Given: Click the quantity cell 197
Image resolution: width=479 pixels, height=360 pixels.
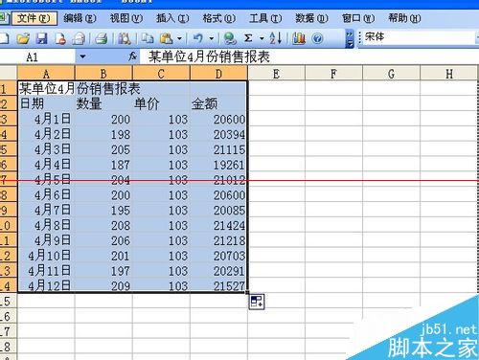Looking at the screenshot, I should 103,271.
